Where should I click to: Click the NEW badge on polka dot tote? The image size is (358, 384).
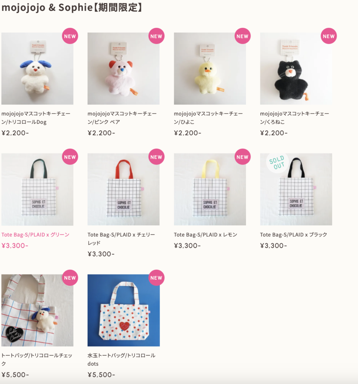[156, 278]
